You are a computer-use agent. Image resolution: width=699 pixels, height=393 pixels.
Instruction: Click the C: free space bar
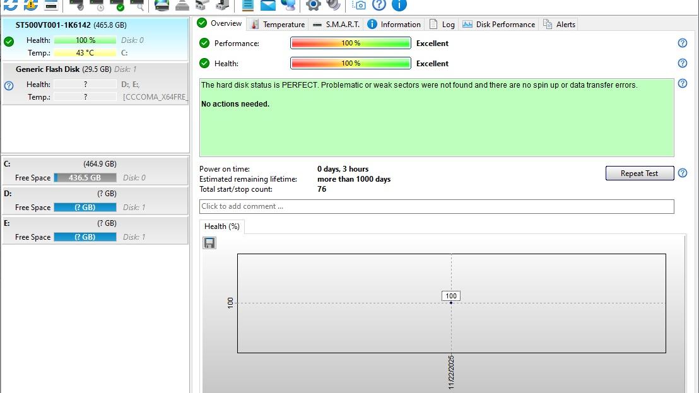coord(85,178)
